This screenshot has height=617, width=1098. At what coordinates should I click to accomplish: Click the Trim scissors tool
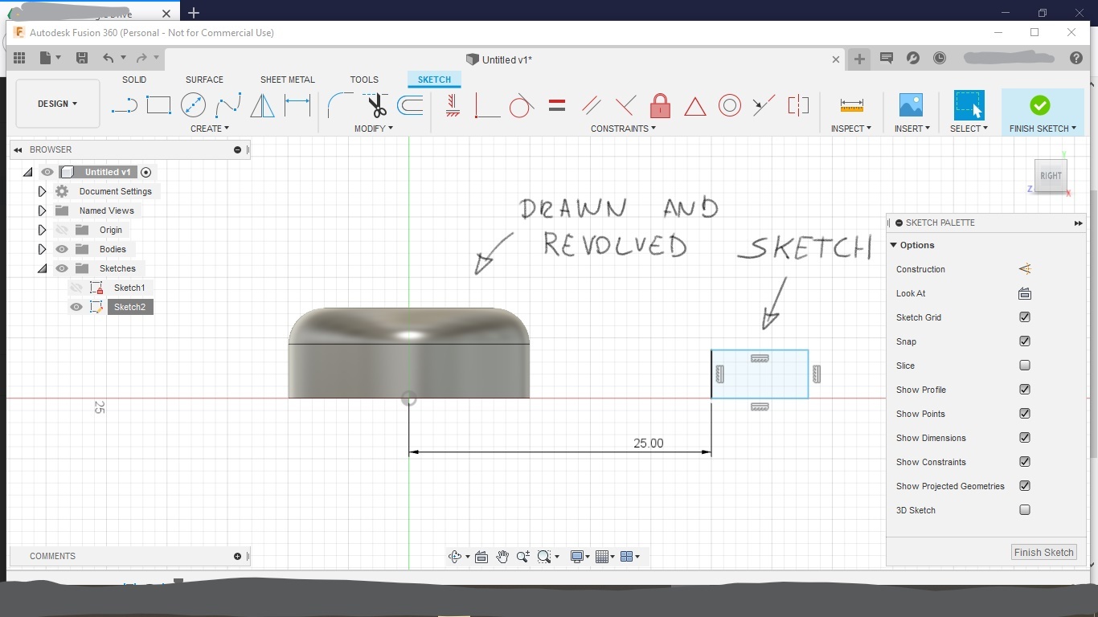tap(375, 105)
